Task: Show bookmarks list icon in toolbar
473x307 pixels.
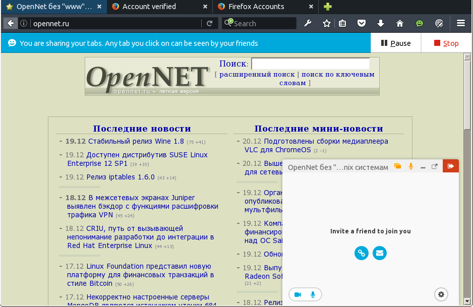Action: tap(342, 23)
